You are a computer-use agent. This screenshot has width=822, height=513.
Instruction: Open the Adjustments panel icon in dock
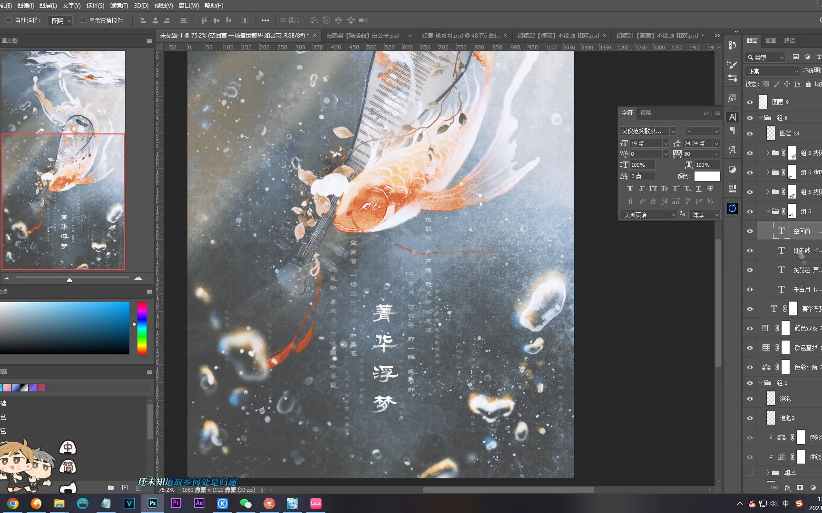(x=733, y=169)
